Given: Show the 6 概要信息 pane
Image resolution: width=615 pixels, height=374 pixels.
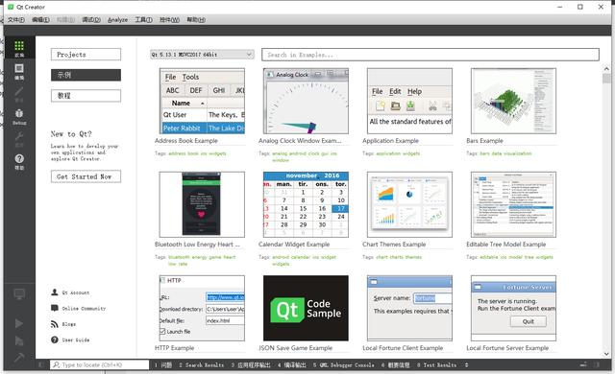Looking at the screenshot, I should (x=395, y=365).
